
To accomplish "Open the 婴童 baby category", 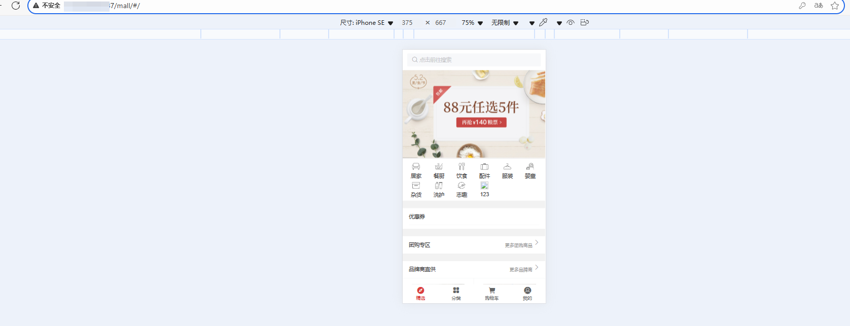I will click(530, 170).
